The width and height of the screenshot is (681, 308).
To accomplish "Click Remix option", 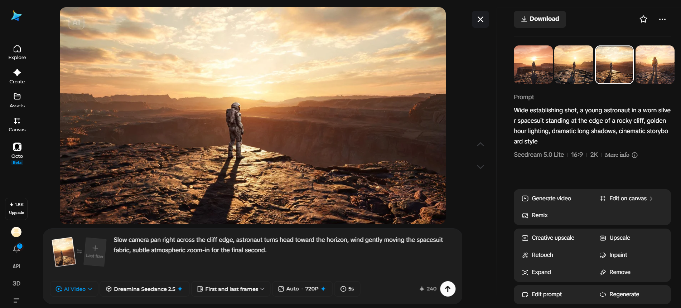I will coord(535,215).
